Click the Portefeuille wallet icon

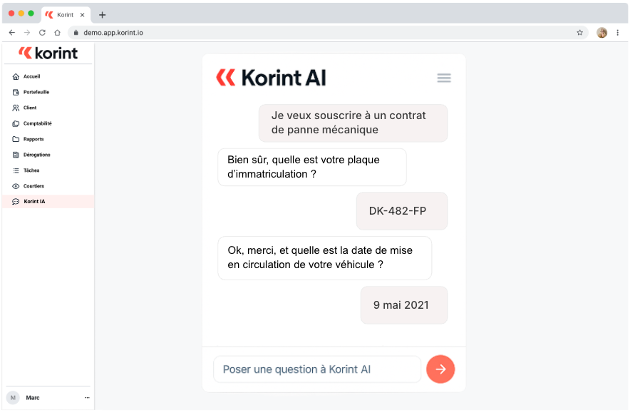click(16, 93)
